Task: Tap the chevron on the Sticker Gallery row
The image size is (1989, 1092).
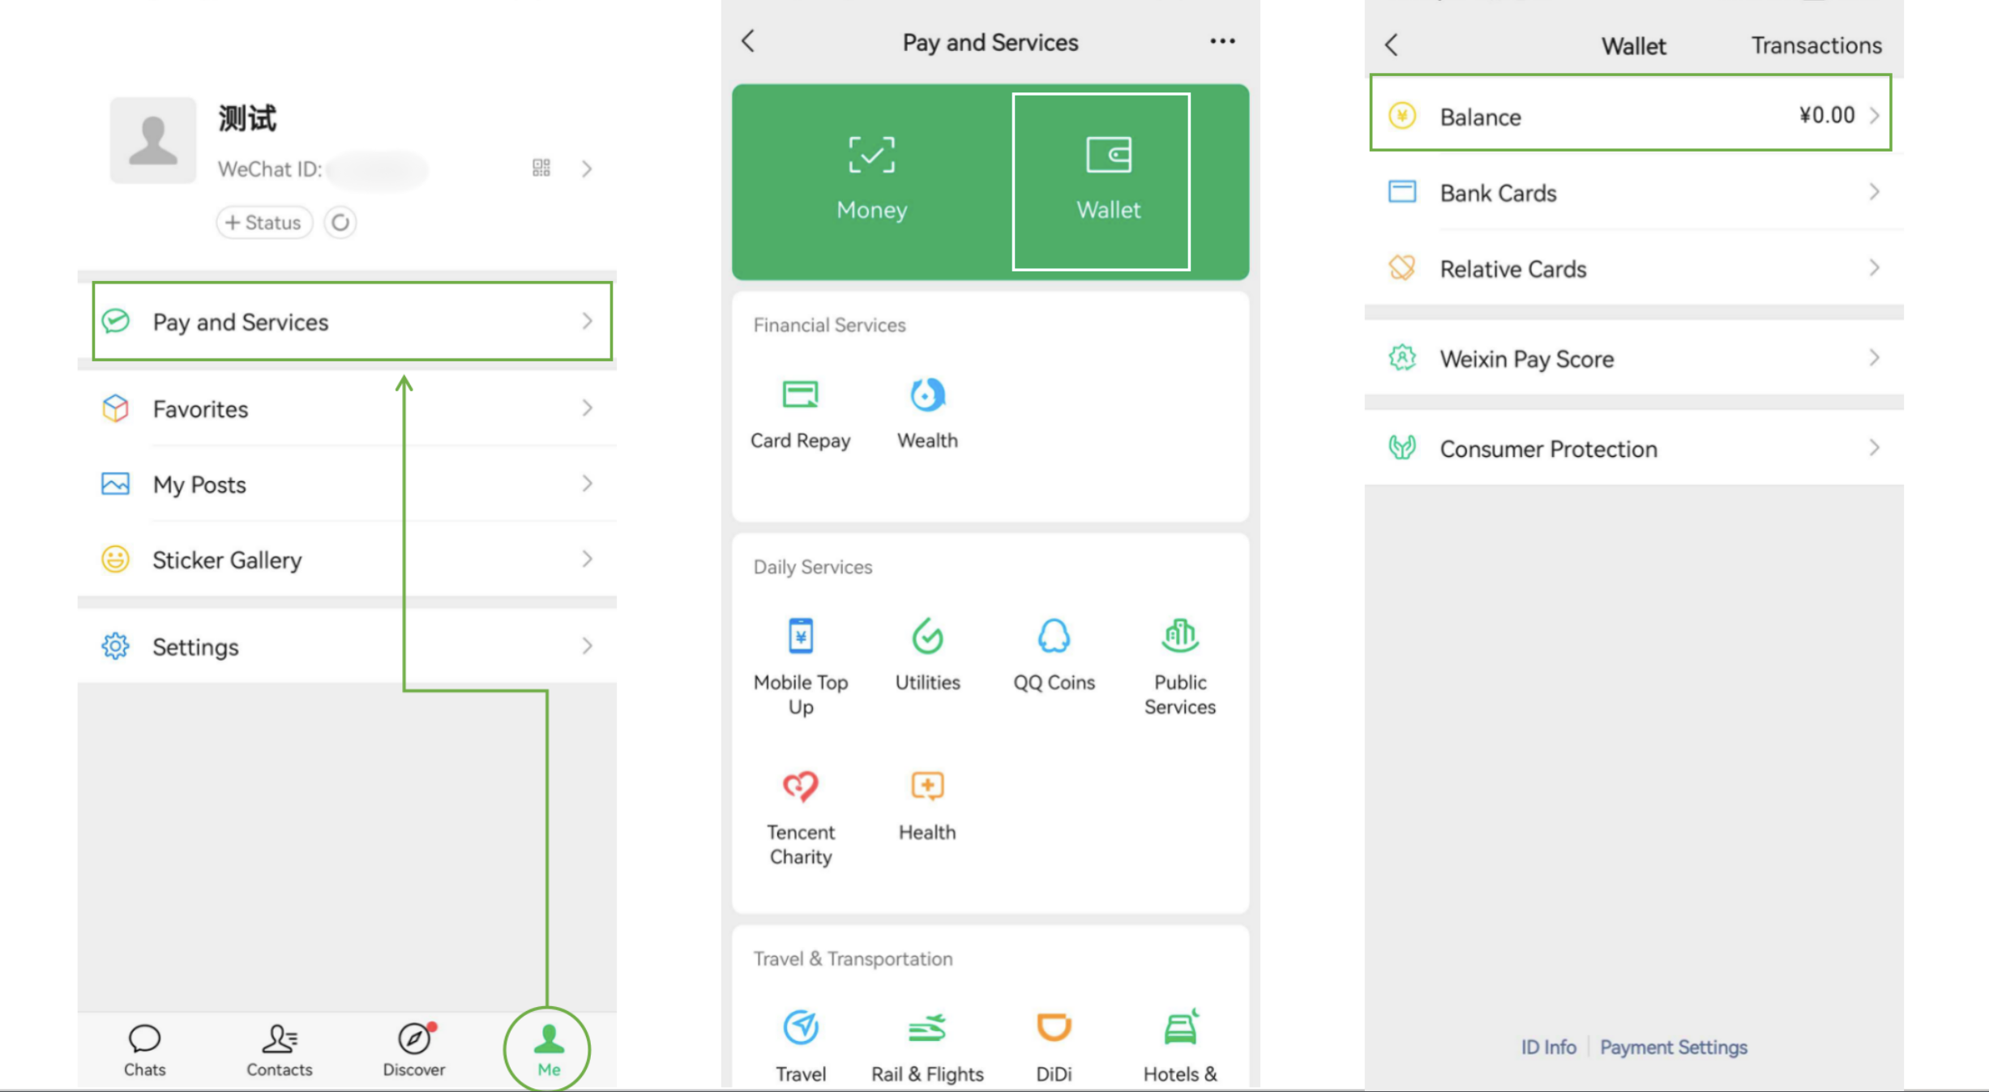Action: click(x=587, y=559)
